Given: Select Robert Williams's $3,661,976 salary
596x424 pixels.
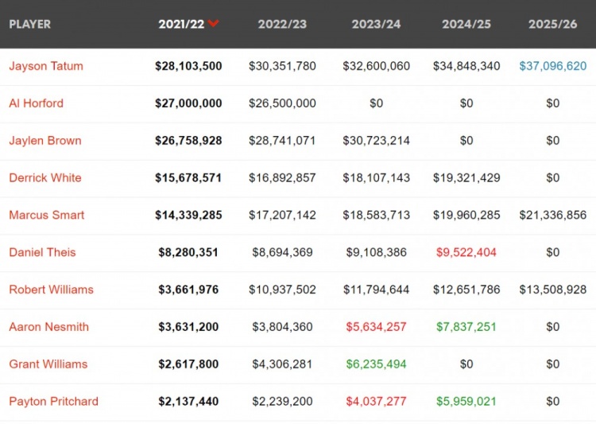Looking at the screenshot, I should point(188,290).
